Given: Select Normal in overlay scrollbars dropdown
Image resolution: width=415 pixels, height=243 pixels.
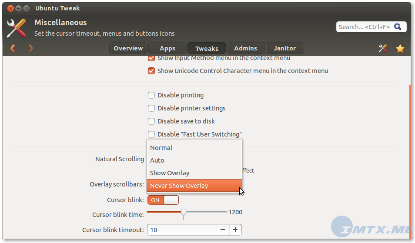Looking at the screenshot, I should [x=194, y=147].
